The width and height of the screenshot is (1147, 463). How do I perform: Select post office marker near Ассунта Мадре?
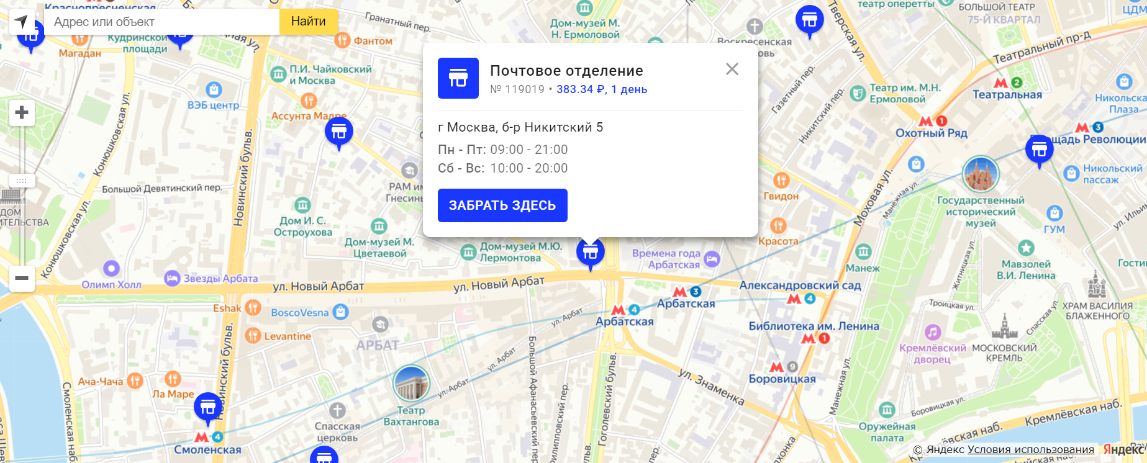tap(339, 132)
